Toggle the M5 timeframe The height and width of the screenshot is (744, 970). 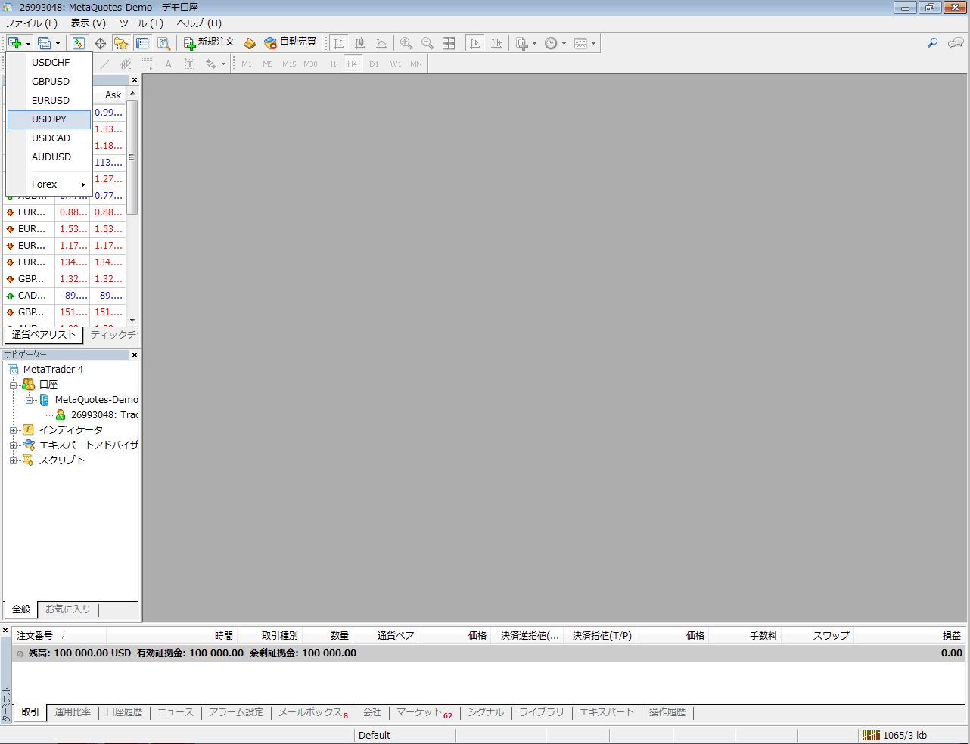click(268, 64)
